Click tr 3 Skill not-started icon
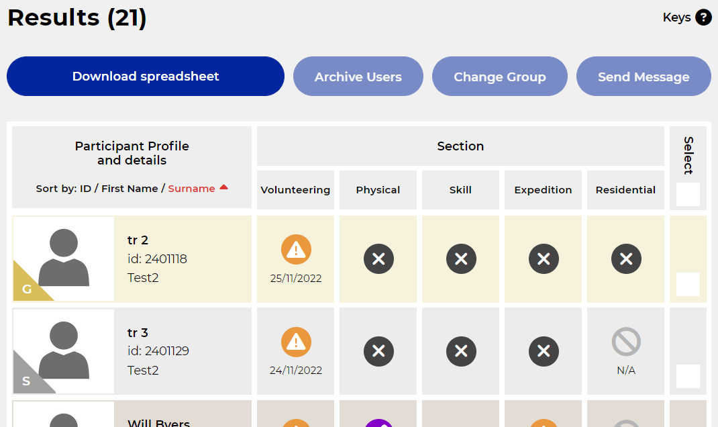 click(461, 351)
